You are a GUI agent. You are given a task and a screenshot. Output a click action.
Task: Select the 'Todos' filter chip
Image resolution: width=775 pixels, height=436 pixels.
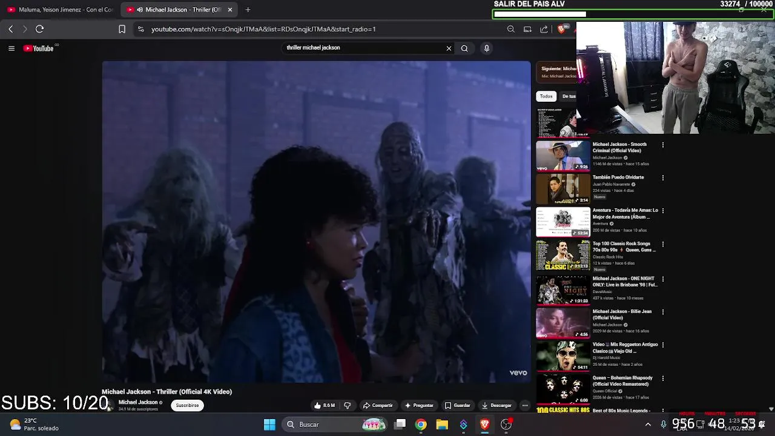pos(546,96)
